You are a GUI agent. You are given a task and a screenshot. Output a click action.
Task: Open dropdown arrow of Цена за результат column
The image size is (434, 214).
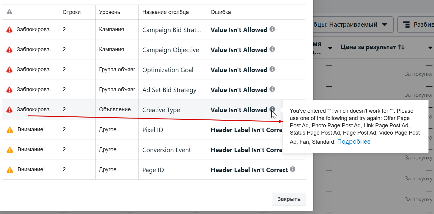(430, 48)
